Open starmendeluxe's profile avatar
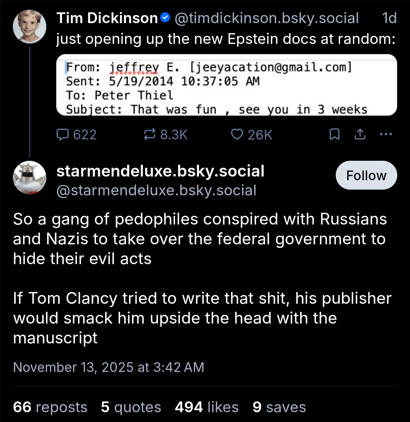This screenshot has width=410, height=422. (x=30, y=178)
